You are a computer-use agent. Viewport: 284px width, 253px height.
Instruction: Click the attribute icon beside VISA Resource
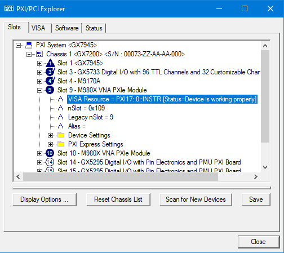click(60, 99)
